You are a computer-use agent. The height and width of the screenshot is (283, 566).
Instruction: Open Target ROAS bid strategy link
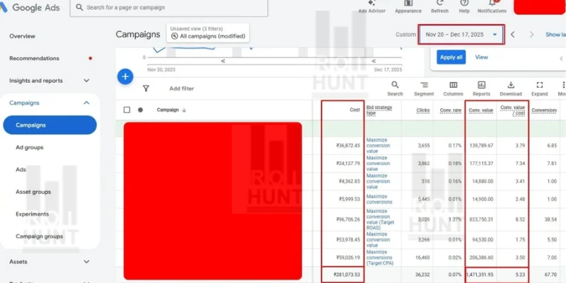click(x=380, y=219)
